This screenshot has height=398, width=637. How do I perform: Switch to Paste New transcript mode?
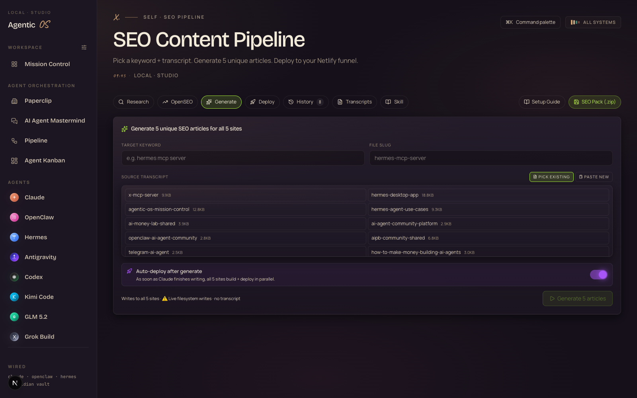pos(594,177)
